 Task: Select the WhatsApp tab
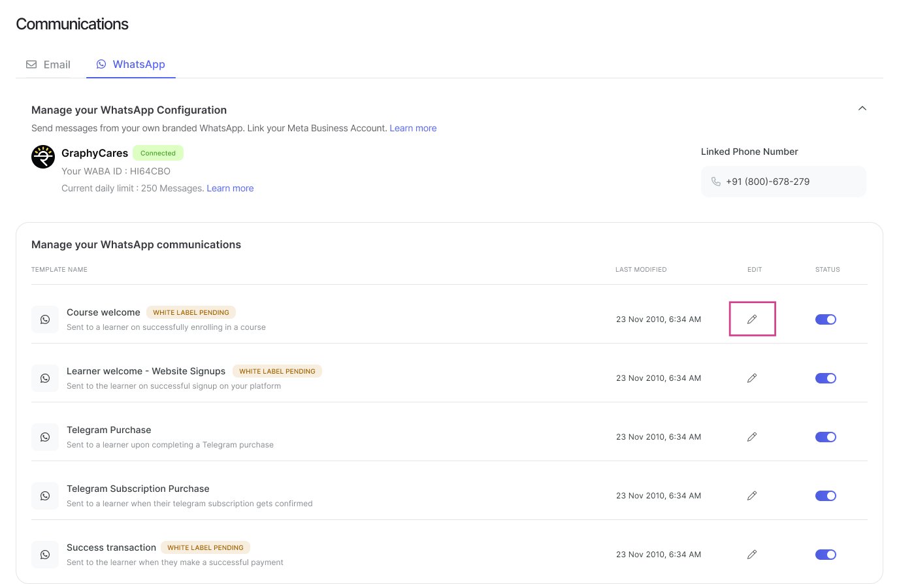[131, 65]
